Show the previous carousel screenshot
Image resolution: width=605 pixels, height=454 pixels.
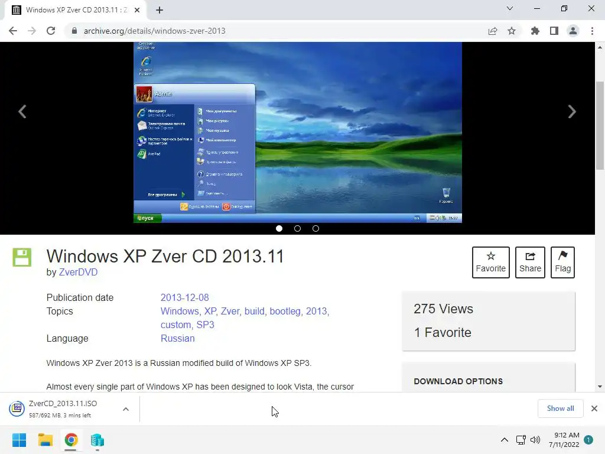tap(22, 112)
